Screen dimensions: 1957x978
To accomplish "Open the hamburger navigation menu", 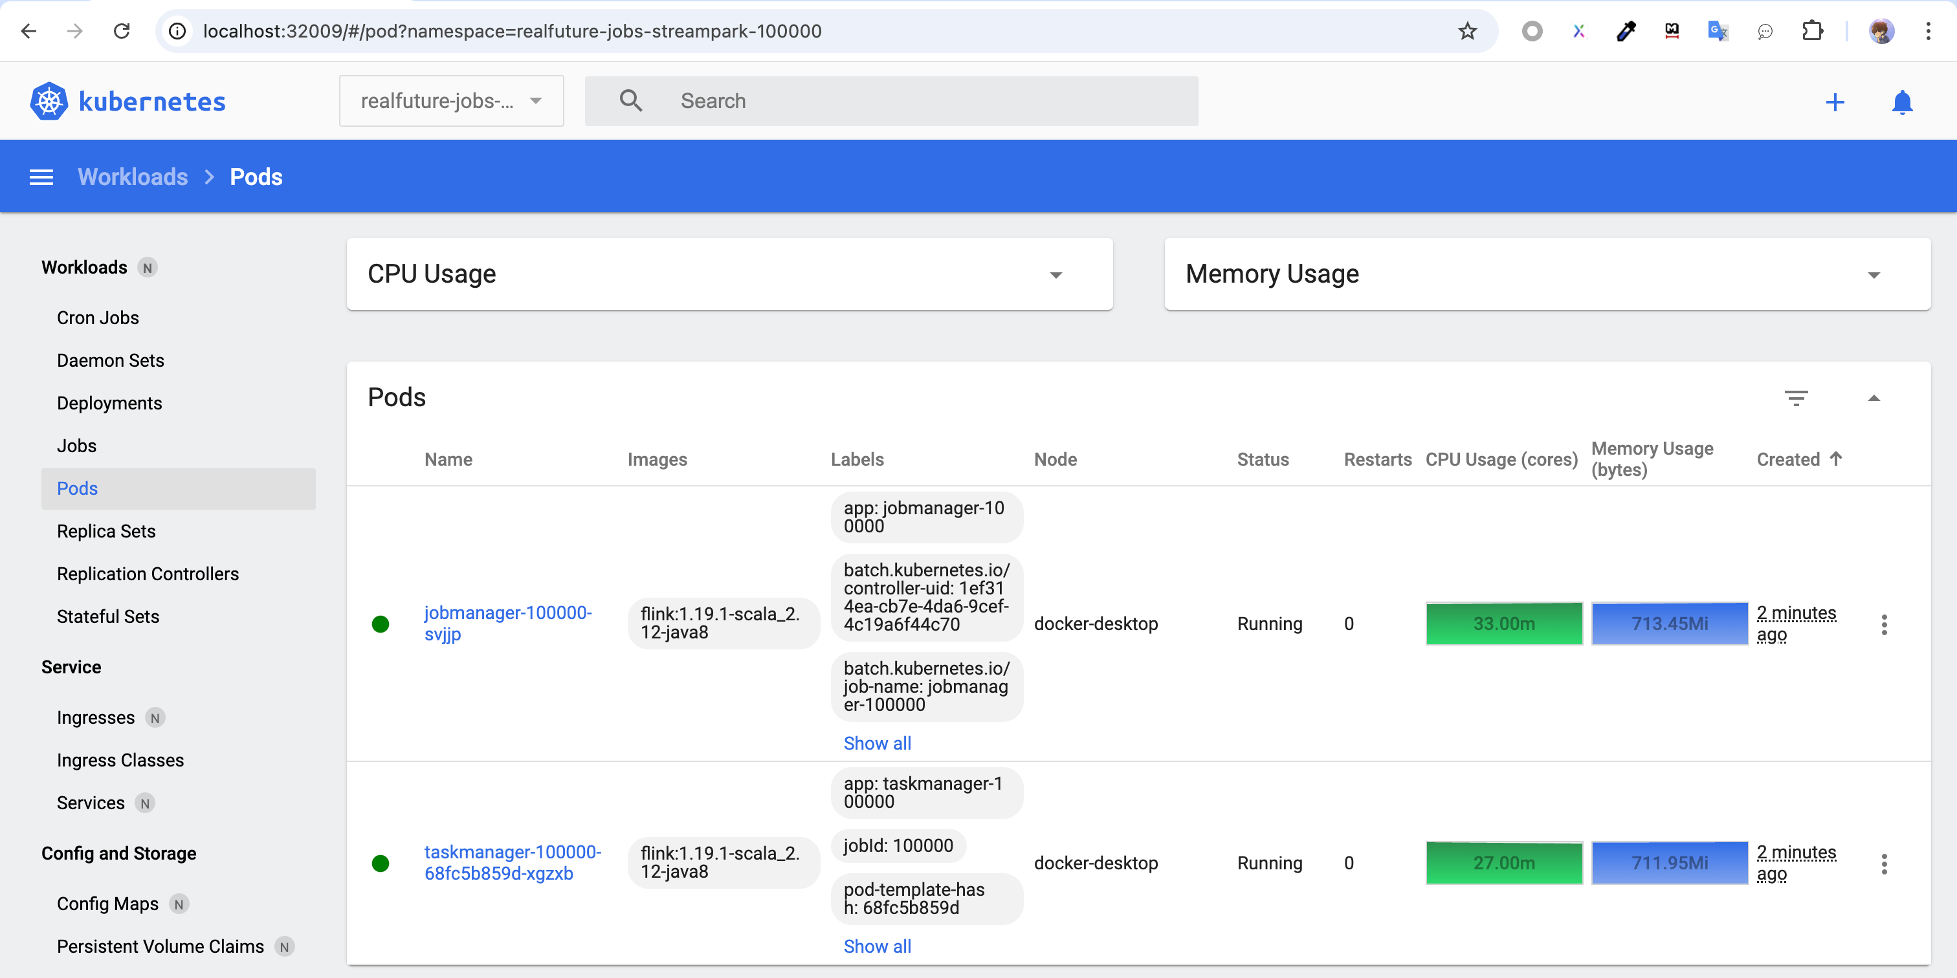I will pos(41,177).
